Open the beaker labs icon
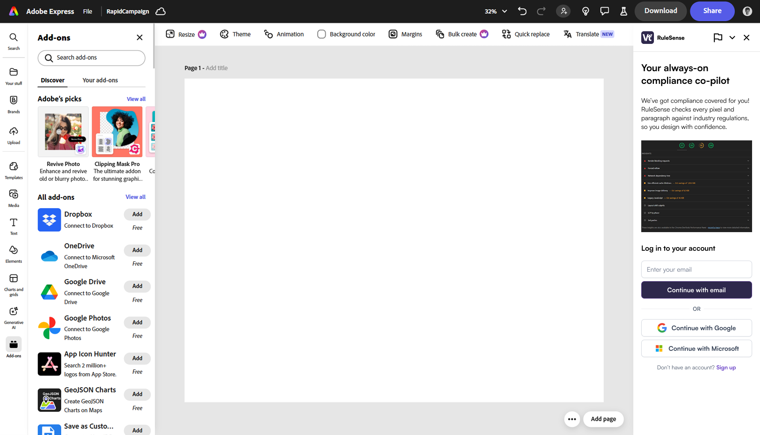 click(623, 11)
